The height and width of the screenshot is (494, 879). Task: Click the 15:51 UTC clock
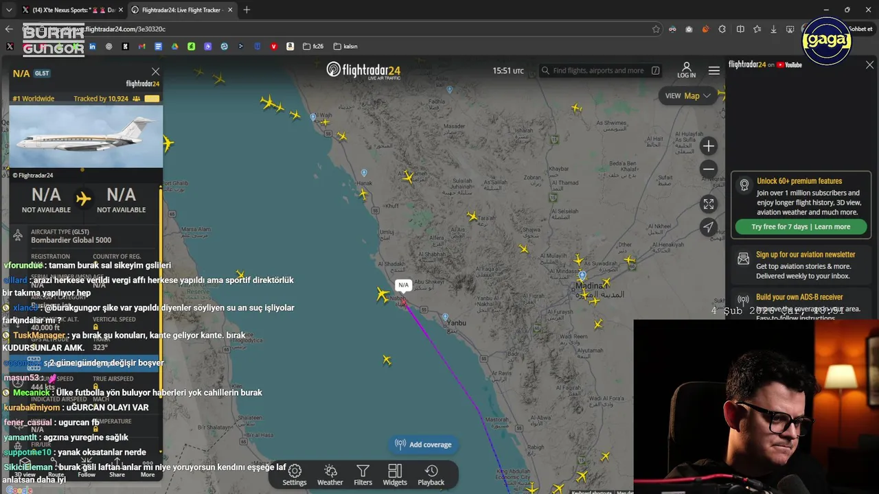(x=507, y=71)
